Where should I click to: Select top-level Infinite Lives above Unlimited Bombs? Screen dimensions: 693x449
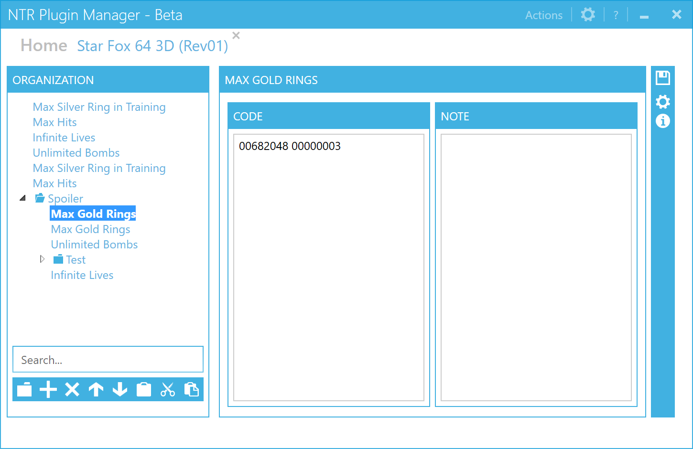point(64,138)
